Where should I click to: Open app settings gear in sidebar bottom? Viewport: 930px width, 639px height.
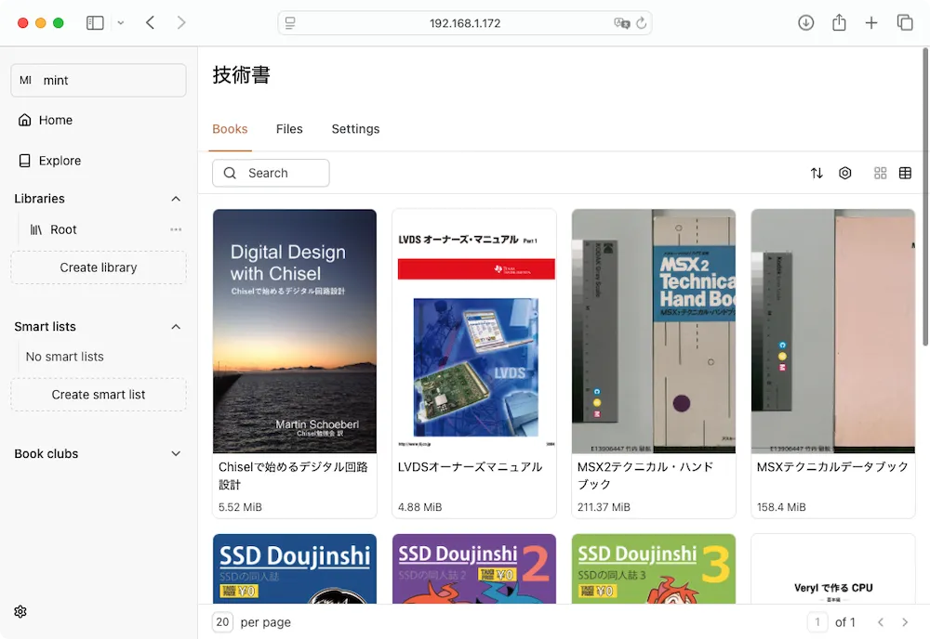point(20,612)
